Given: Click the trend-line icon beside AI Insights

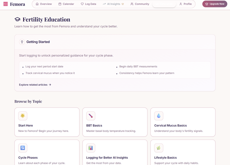Looking at the screenshot, I should 104,4.
